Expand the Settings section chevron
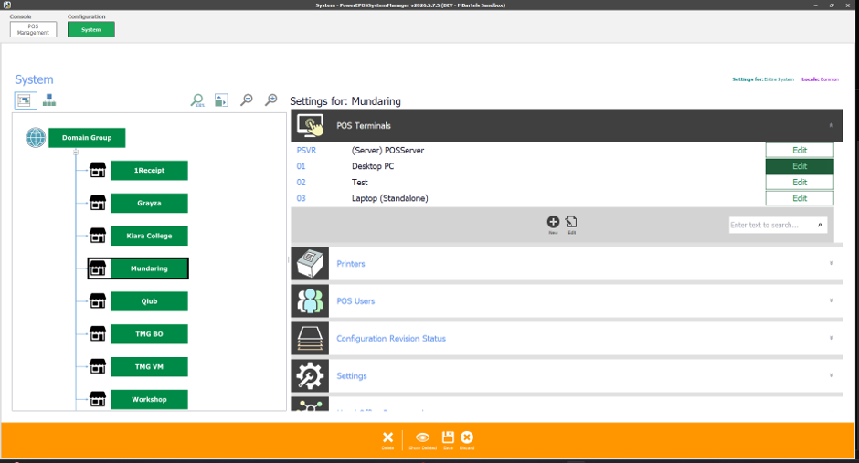Viewport: 859px width, 463px height. pos(831,375)
